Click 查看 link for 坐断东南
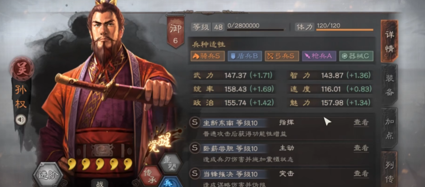The width and height of the screenshot is (425, 187). pos(361,123)
